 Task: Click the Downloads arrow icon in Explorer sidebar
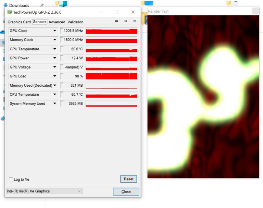5,5
